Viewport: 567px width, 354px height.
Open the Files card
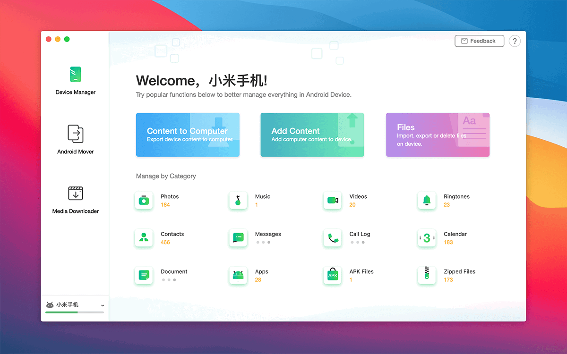point(438,135)
